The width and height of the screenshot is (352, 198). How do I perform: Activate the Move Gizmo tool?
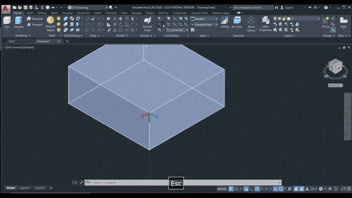click(x=251, y=24)
